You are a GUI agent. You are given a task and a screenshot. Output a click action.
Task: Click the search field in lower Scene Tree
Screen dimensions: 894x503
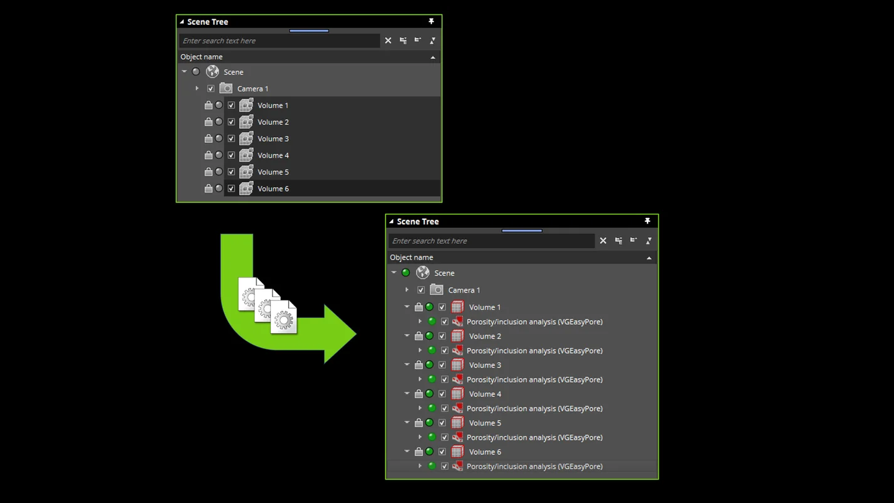coord(491,240)
